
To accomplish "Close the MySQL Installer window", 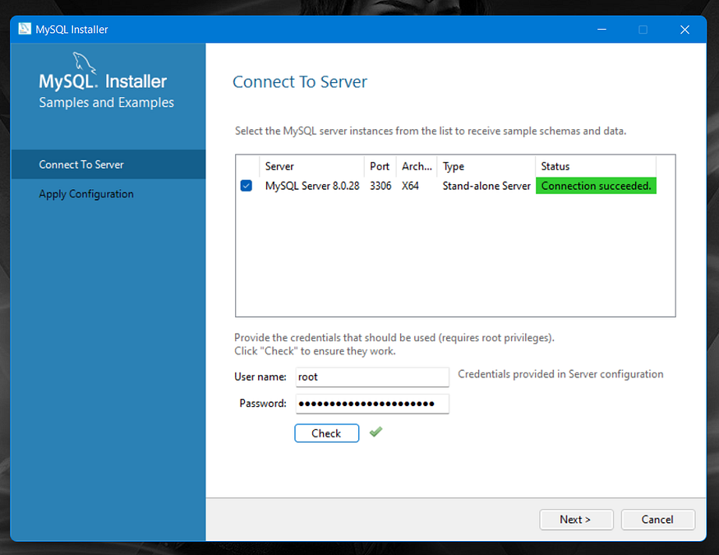I will [x=684, y=30].
